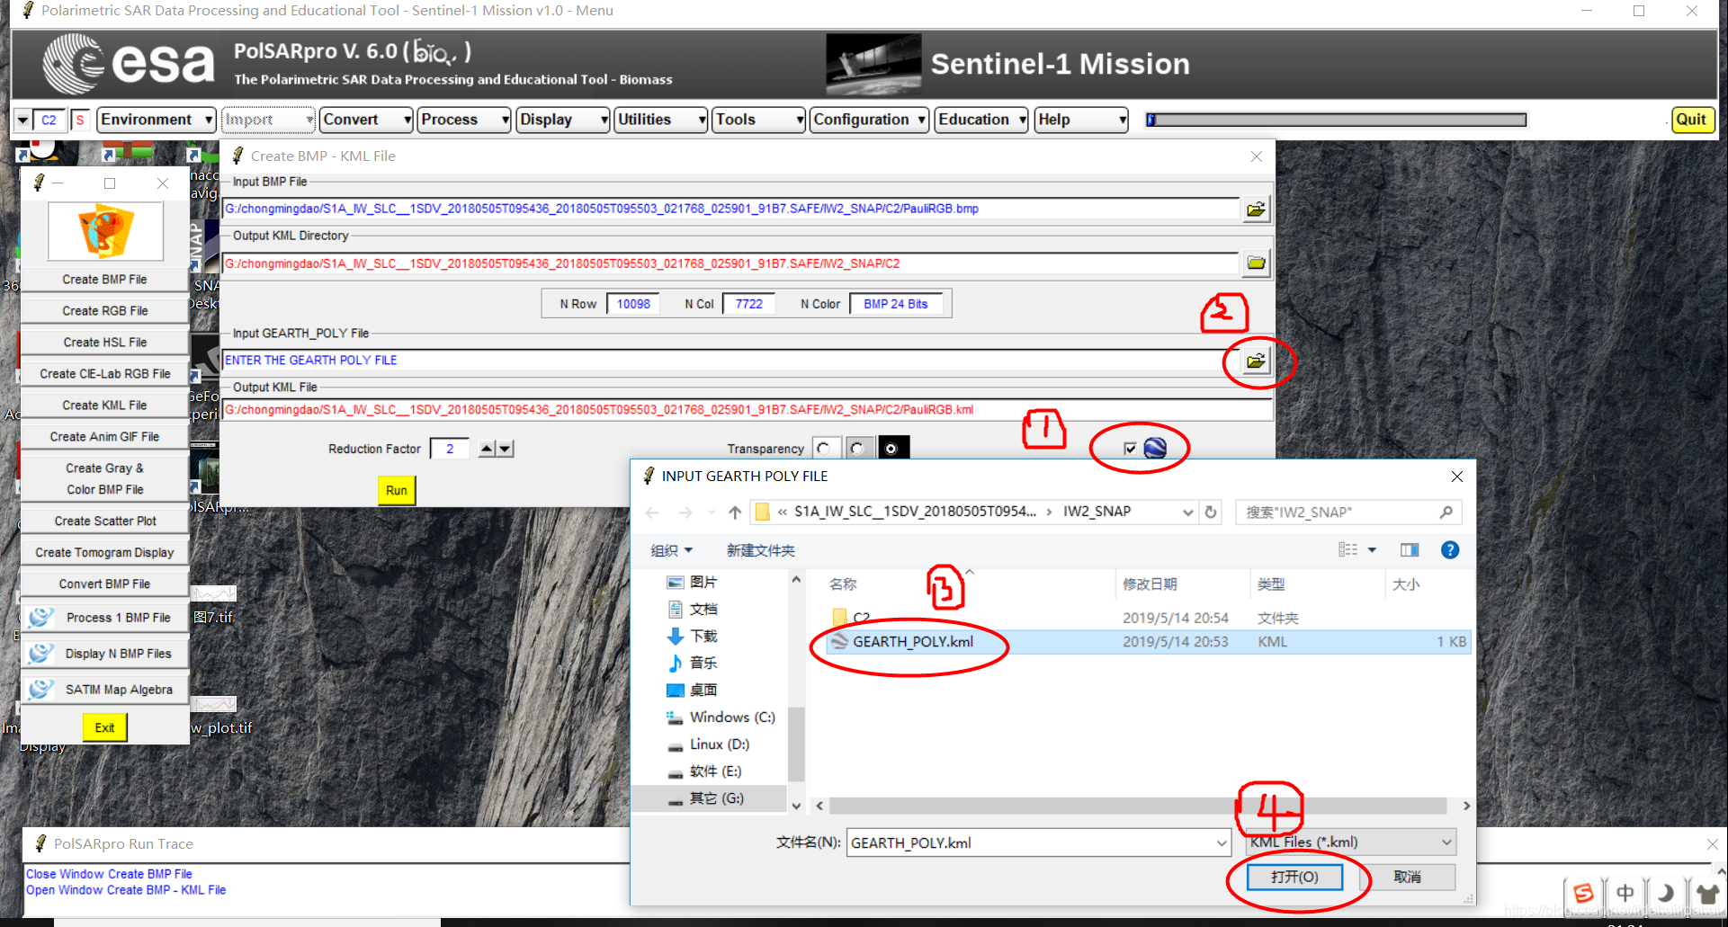Refresh the IW2_SNAP folder listing
The width and height of the screenshot is (1728, 927).
(1211, 513)
